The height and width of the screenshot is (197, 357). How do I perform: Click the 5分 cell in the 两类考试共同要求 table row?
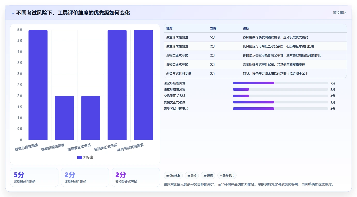click(x=212, y=74)
